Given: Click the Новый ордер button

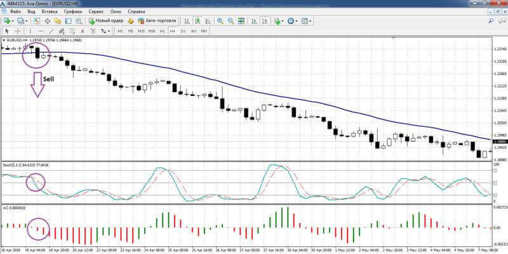Looking at the screenshot, I should point(107,21).
